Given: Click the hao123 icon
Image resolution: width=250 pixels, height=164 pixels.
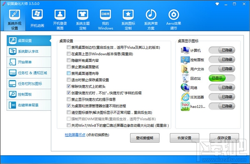Looking at the screenshot, I should 185,106.
